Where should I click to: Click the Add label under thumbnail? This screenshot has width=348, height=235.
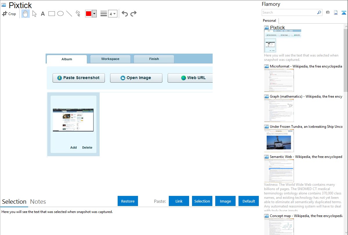(73, 147)
